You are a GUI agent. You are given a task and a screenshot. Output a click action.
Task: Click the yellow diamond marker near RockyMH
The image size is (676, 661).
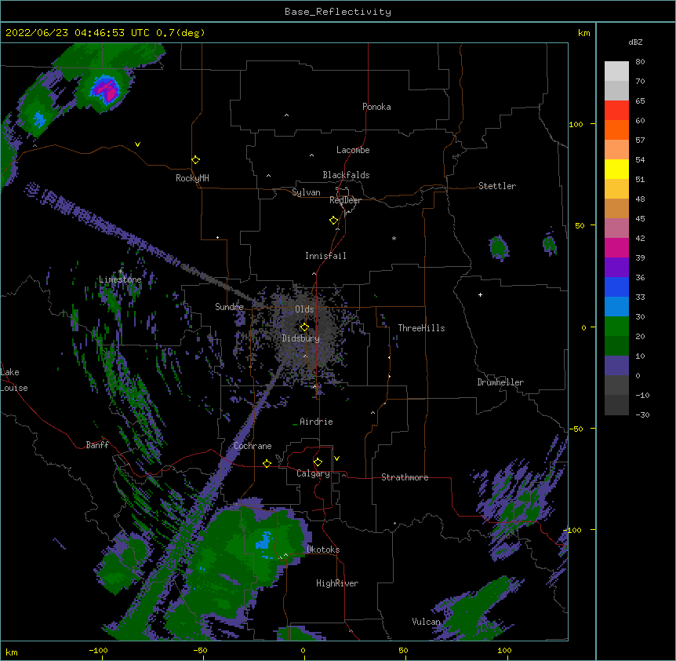pos(196,160)
